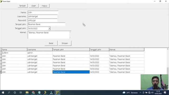Click the Alamat memo scroll-down arrow
169x95 pixels.
point(70,37)
